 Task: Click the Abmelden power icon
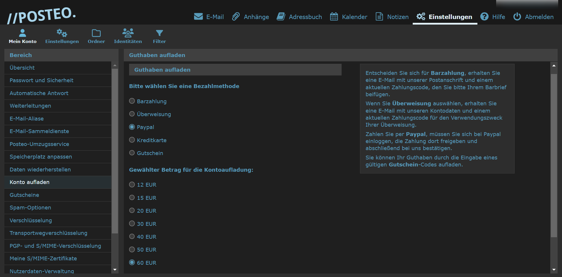[517, 17]
